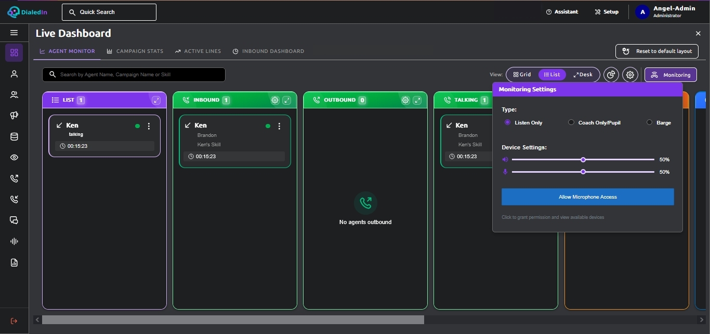
Task: Switch to the Agent Monitor tab
Action: tap(67, 51)
